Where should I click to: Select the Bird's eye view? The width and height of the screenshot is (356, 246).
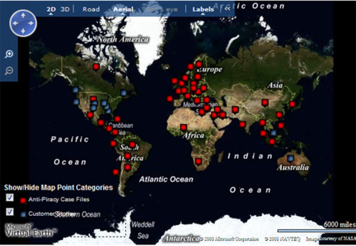(x=162, y=10)
